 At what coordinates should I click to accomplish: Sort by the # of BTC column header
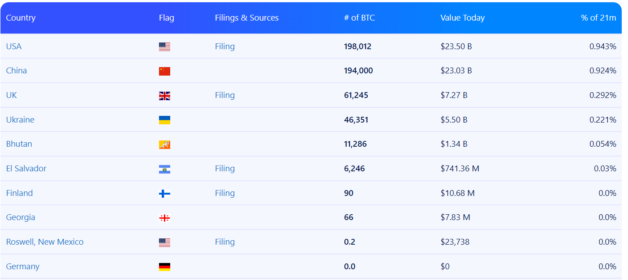(x=359, y=18)
